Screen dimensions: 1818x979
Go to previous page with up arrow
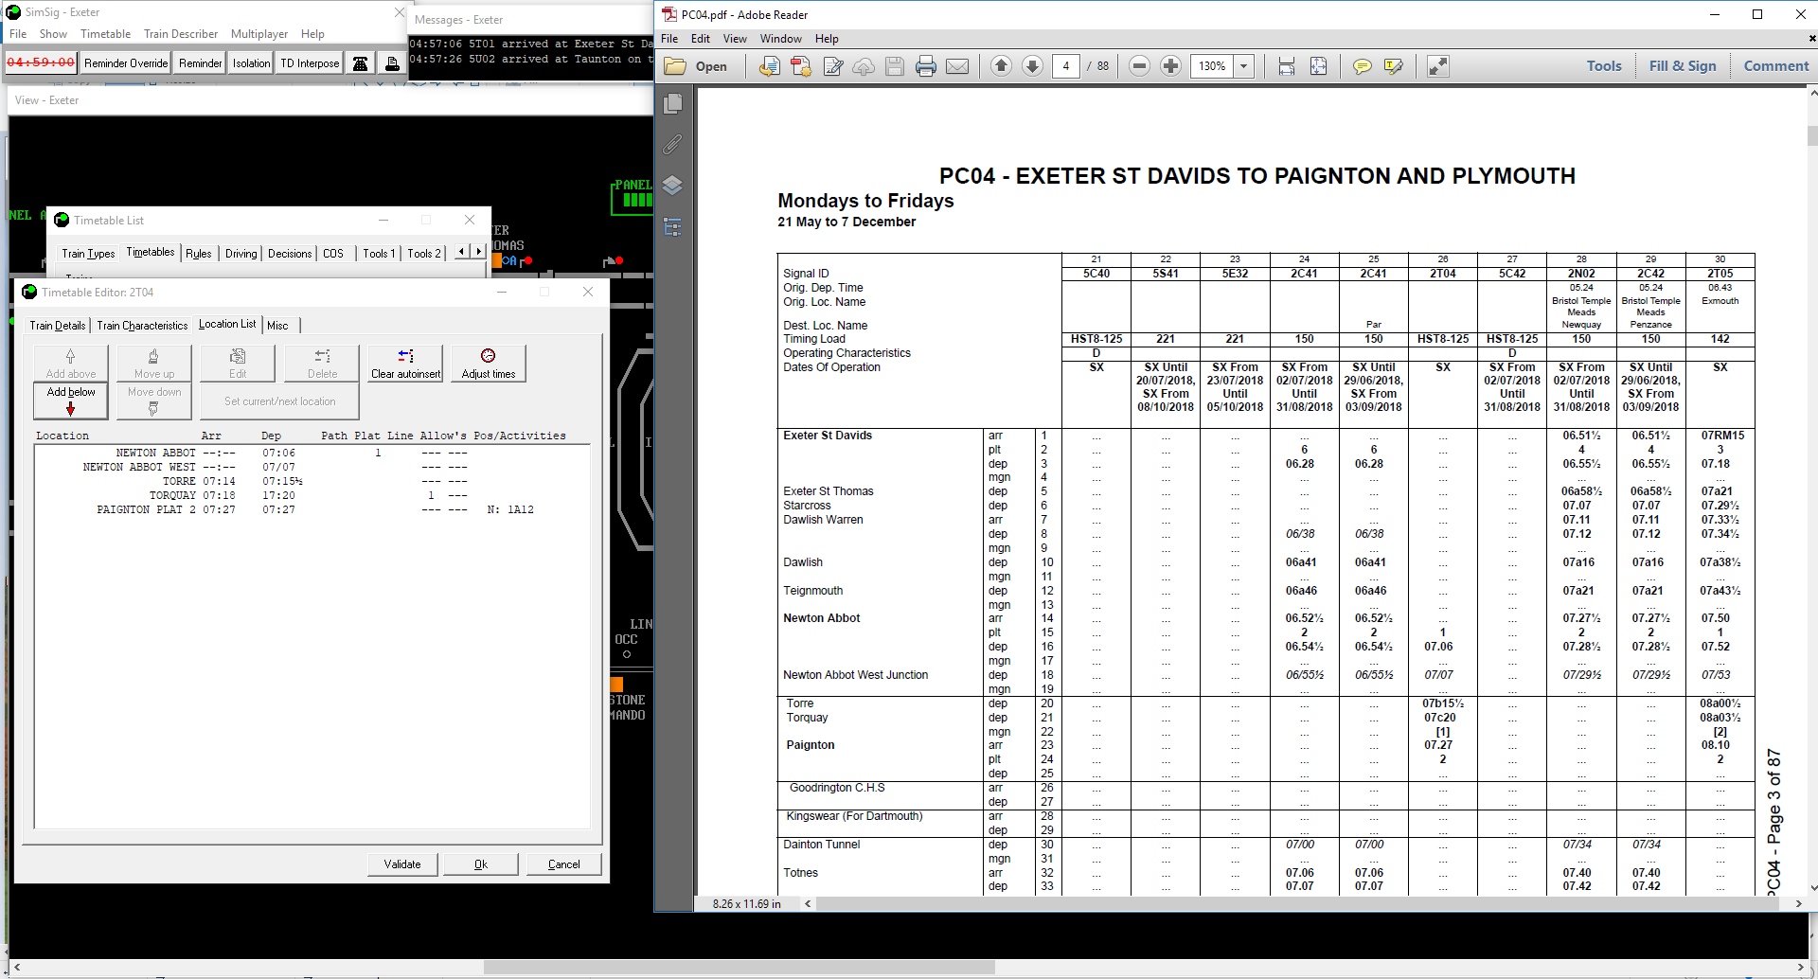click(x=1001, y=65)
